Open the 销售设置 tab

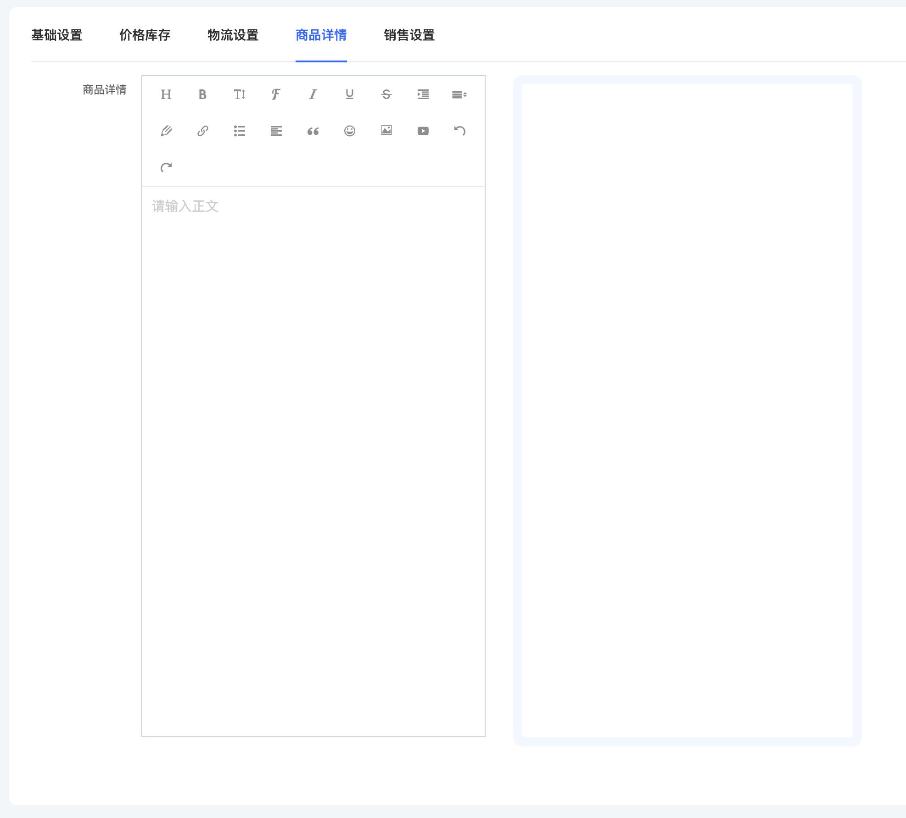[409, 35]
